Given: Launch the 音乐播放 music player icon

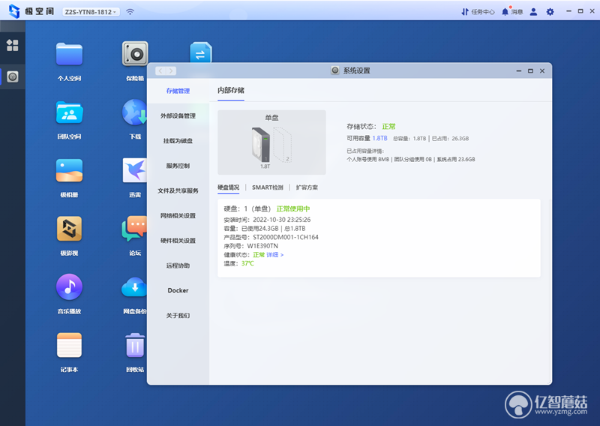Looking at the screenshot, I should [69, 286].
